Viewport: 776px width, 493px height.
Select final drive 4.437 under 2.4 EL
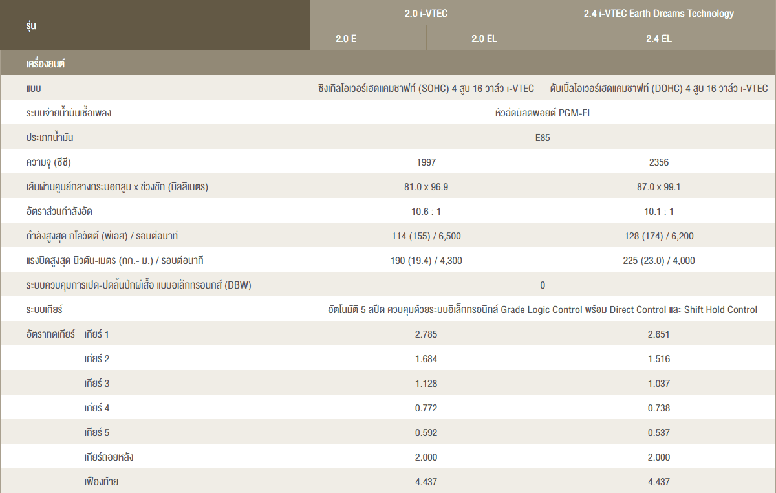point(659,482)
